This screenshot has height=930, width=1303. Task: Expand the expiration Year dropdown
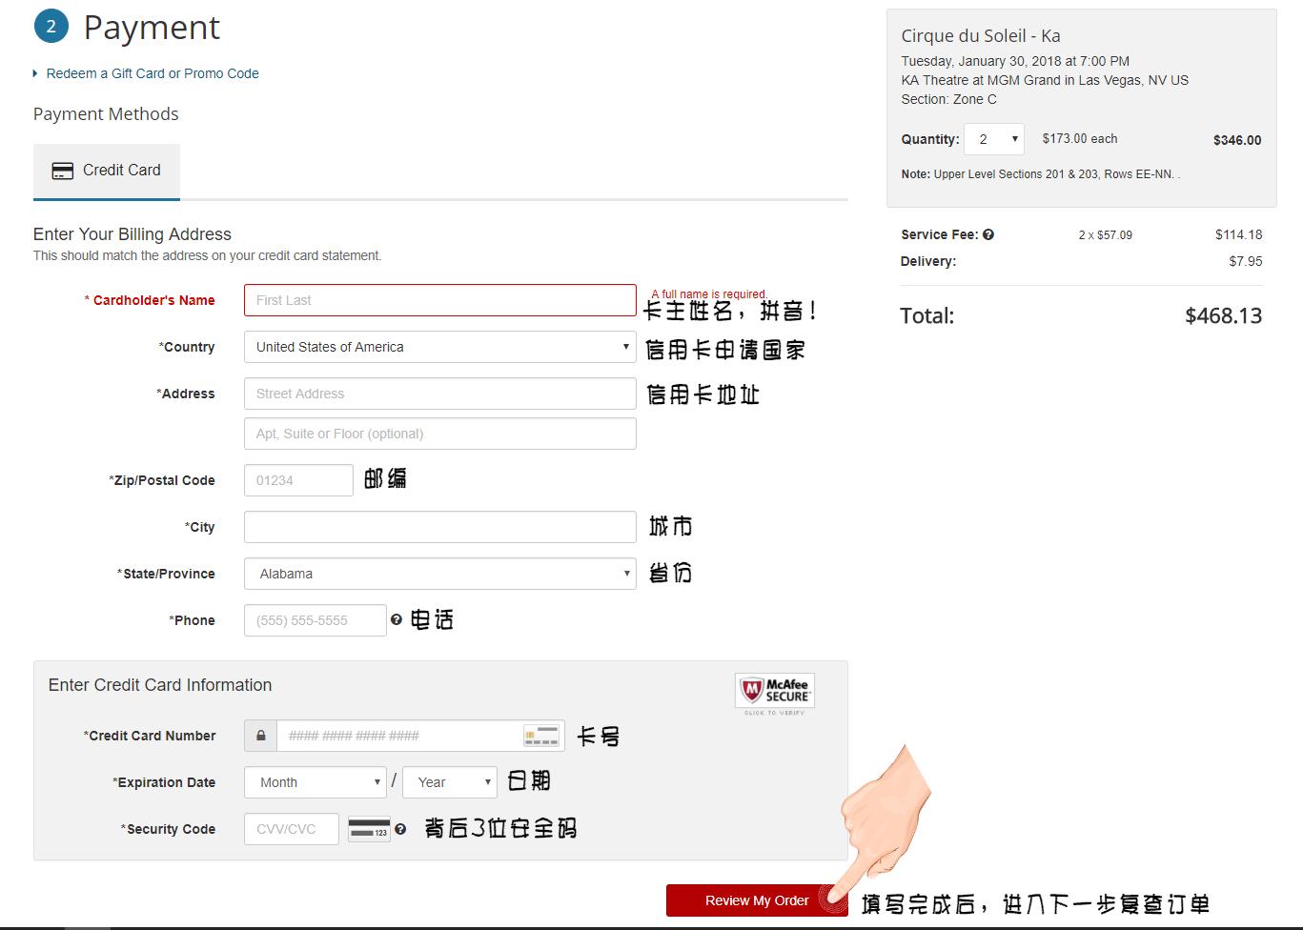(450, 782)
